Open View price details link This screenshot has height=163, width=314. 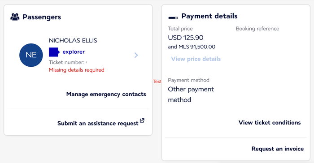[x=196, y=59]
